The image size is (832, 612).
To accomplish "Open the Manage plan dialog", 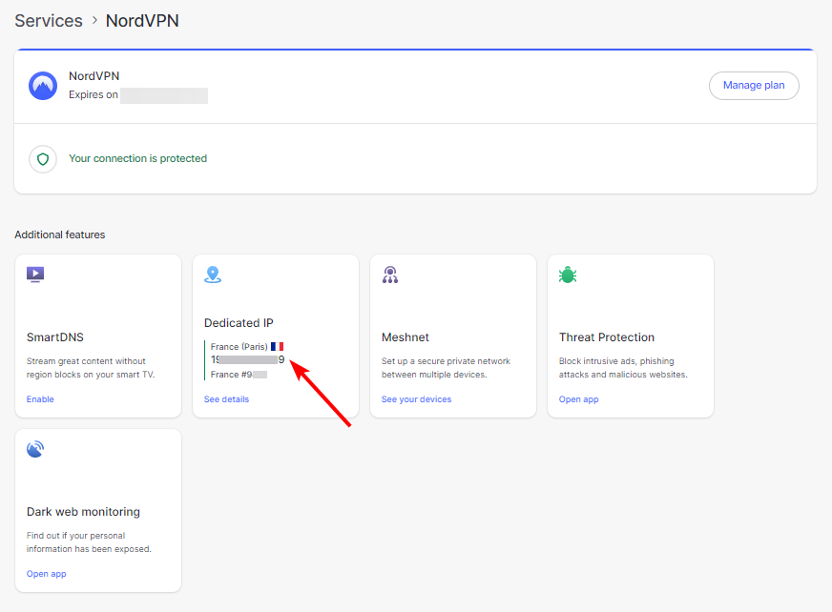I will [x=754, y=85].
